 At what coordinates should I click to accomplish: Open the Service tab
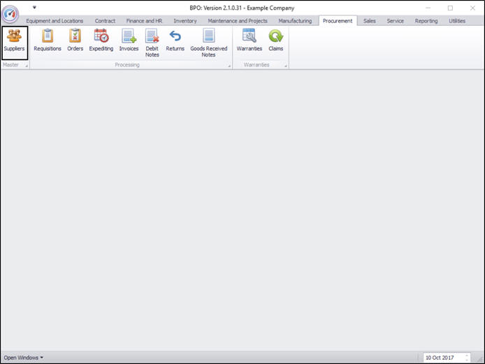click(396, 21)
